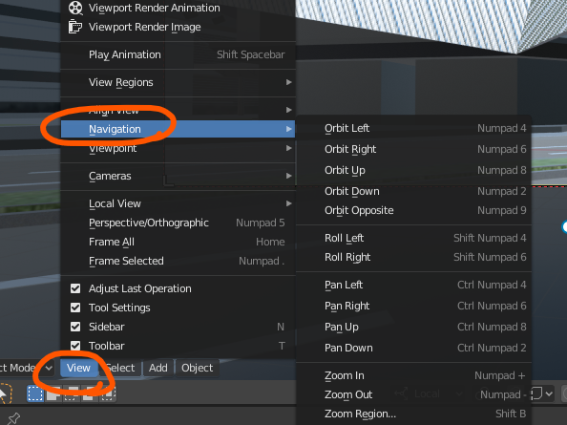
Task: Open the Navigation submenu
Action: [x=178, y=129]
